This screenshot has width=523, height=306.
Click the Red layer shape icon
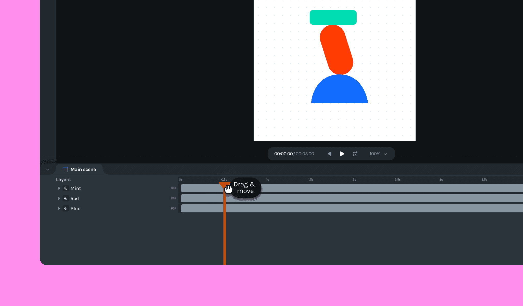coord(65,198)
